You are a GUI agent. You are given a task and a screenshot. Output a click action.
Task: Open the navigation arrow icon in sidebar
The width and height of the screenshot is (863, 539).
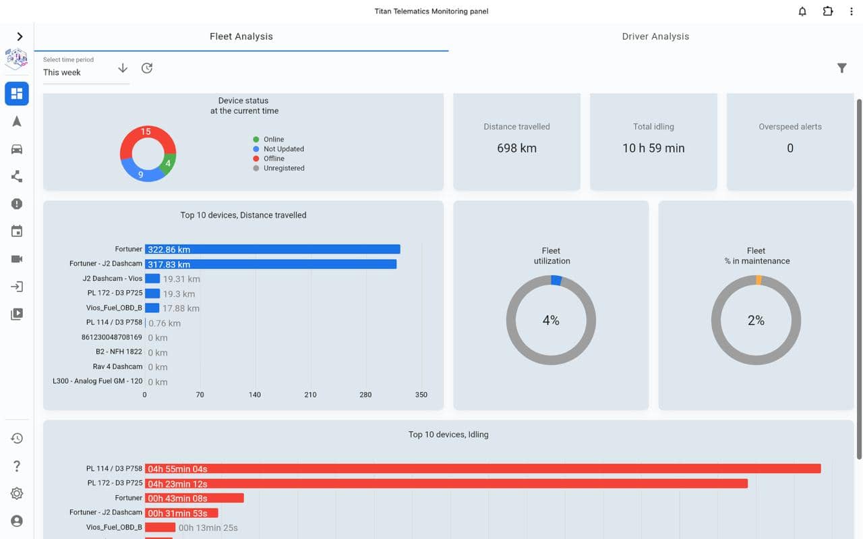coord(17,121)
